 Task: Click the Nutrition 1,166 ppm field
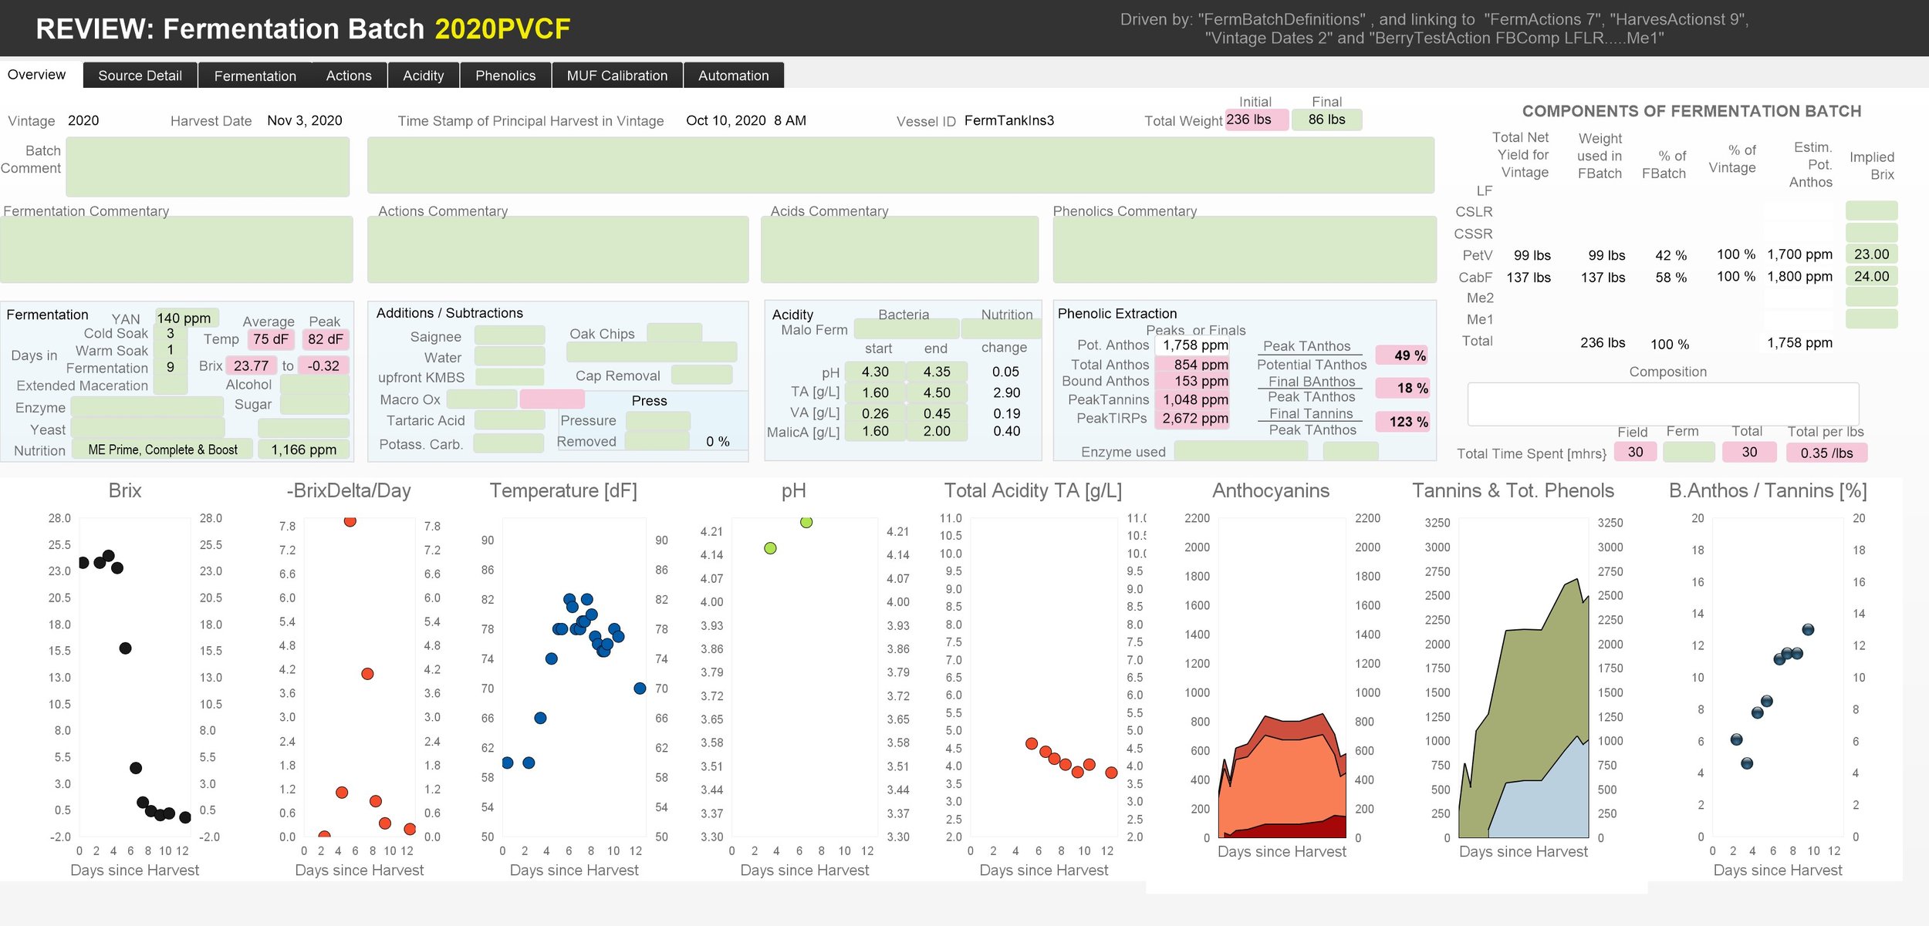pos(304,450)
